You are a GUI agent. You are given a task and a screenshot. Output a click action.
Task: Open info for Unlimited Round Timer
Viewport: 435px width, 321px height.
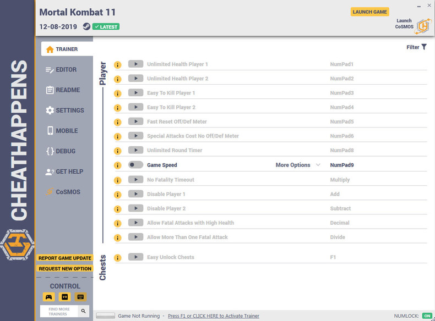pos(118,151)
